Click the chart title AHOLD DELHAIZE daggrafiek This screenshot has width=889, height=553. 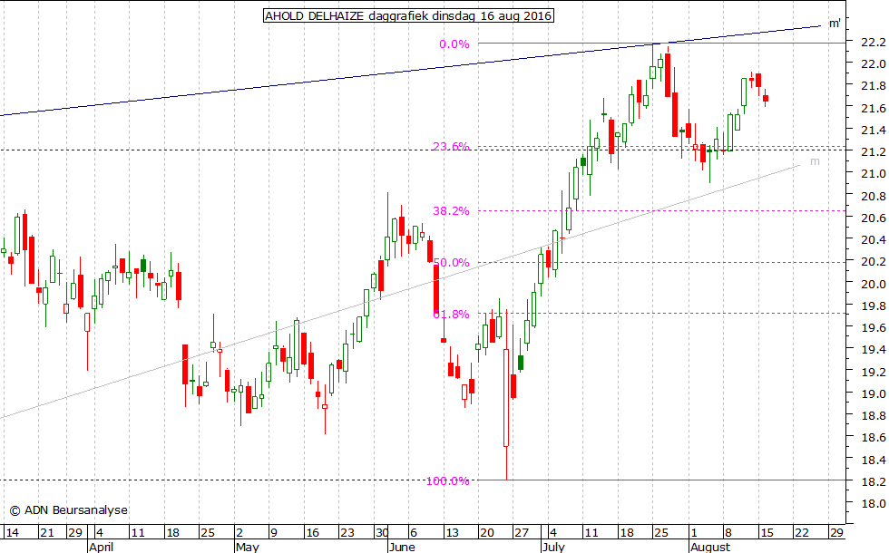click(408, 15)
